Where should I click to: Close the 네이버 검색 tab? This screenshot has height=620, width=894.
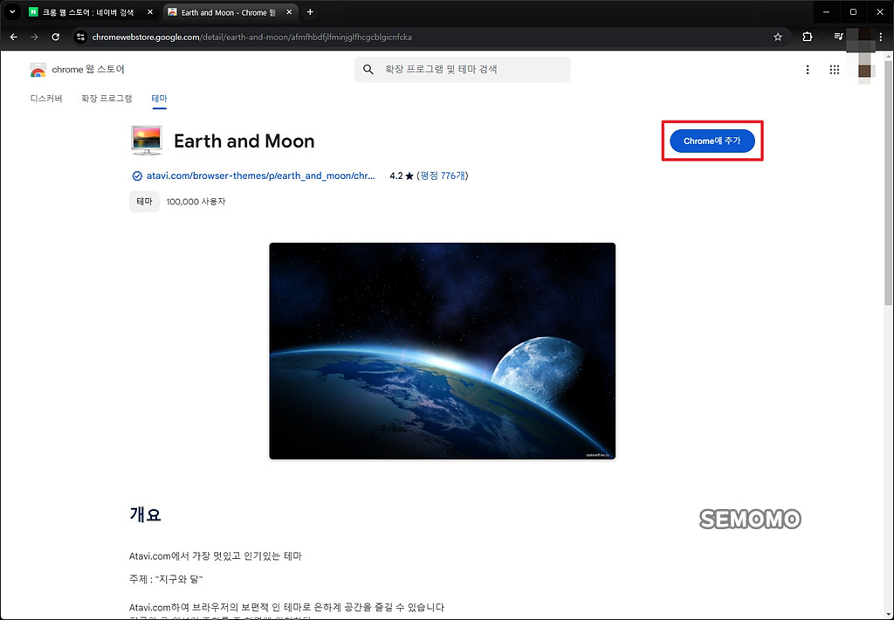tap(150, 12)
